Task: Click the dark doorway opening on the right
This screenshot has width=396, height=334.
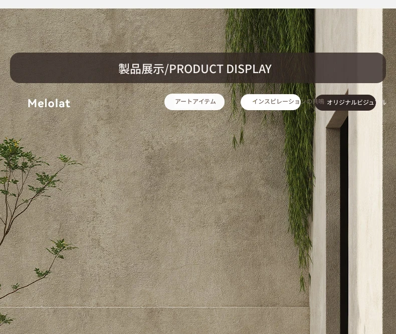Action: (344, 227)
